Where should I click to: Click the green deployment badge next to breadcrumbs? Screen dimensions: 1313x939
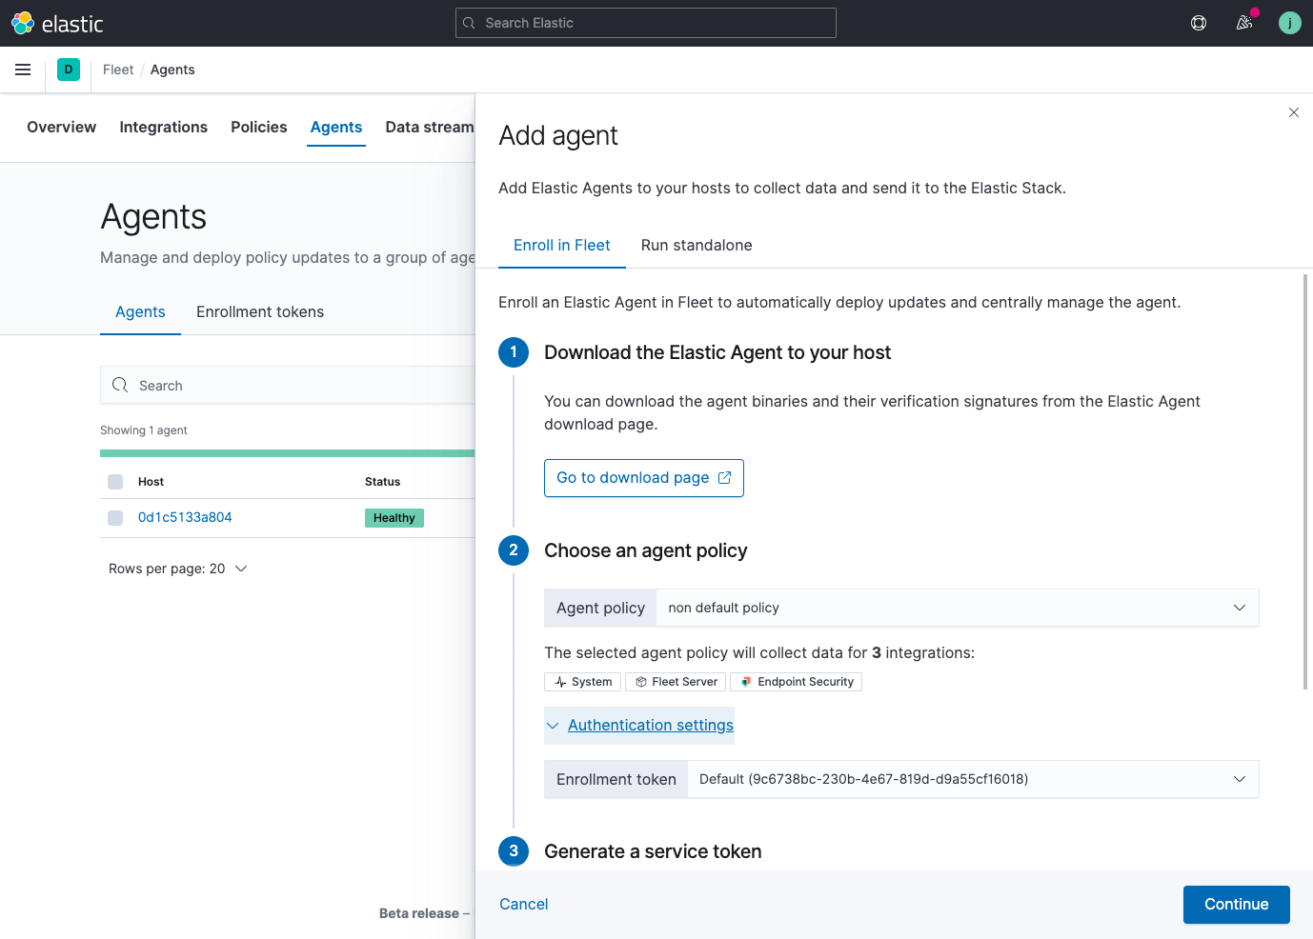(x=68, y=69)
